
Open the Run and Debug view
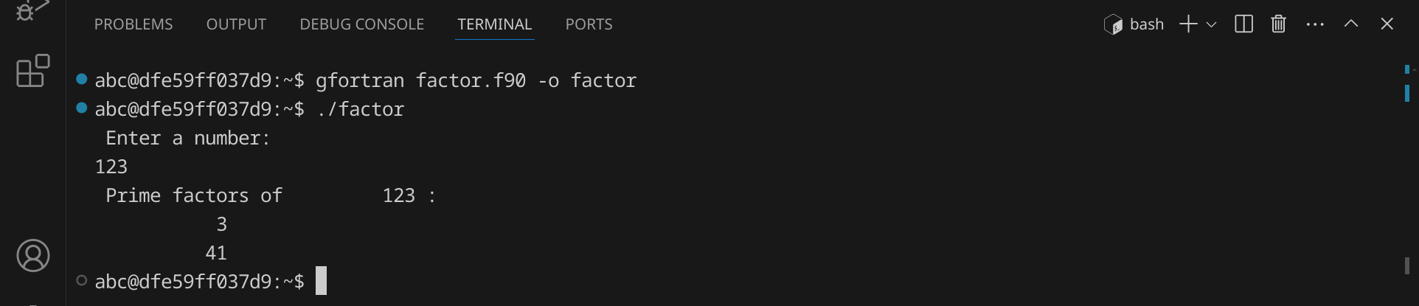click(x=31, y=10)
